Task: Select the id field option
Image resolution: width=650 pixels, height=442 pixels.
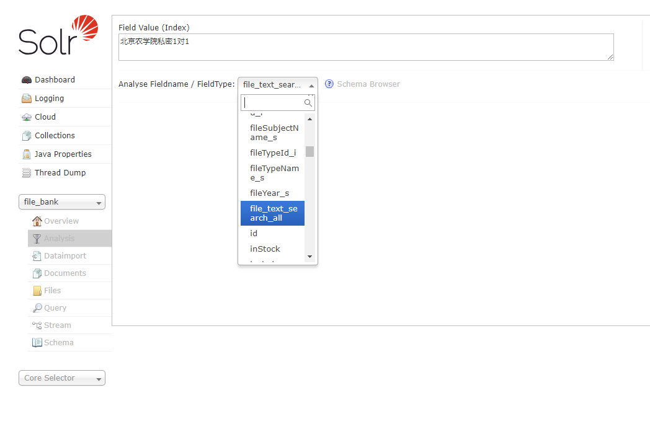Action: (x=273, y=234)
